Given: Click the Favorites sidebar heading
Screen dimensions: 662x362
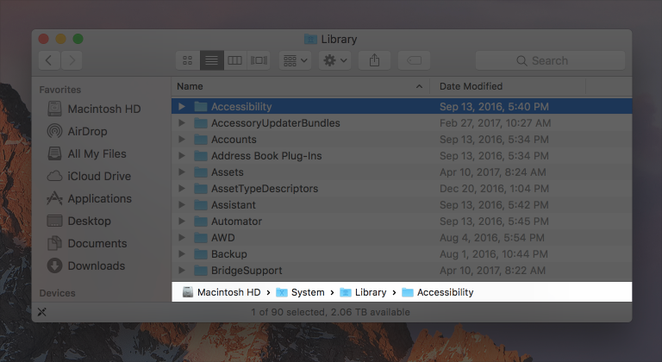Looking at the screenshot, I should pyautogui.click(x=60, y=90).
